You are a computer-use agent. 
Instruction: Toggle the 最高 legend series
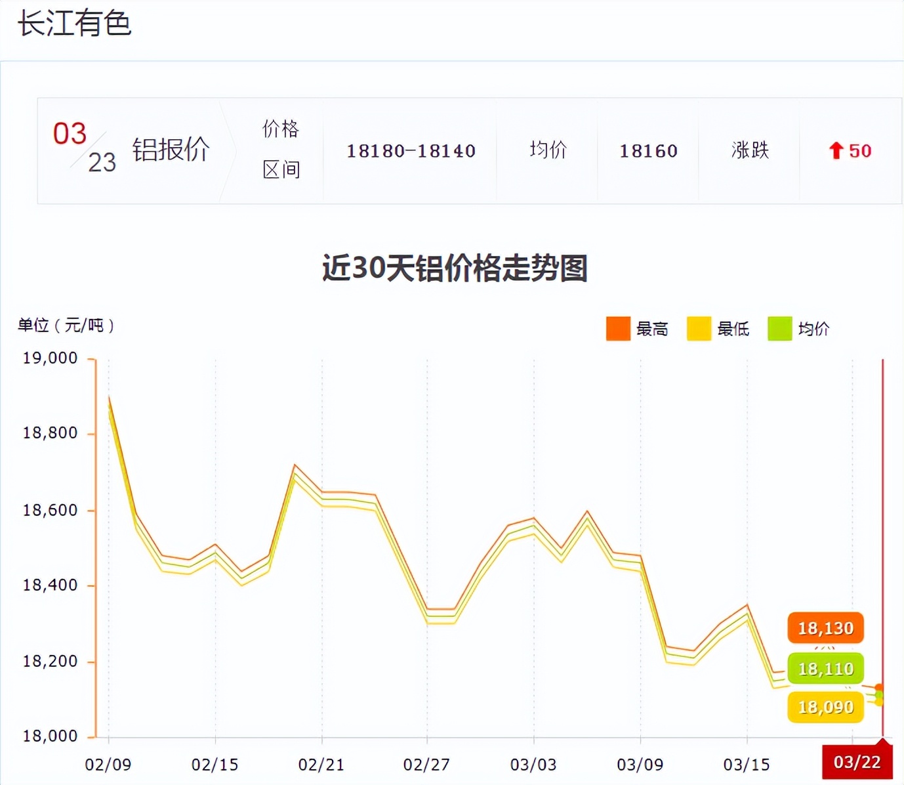coord(637,329)
